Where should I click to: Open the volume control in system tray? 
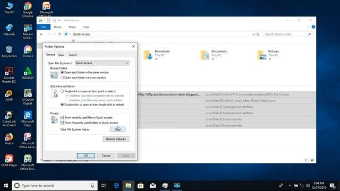[x=308, y=186]
